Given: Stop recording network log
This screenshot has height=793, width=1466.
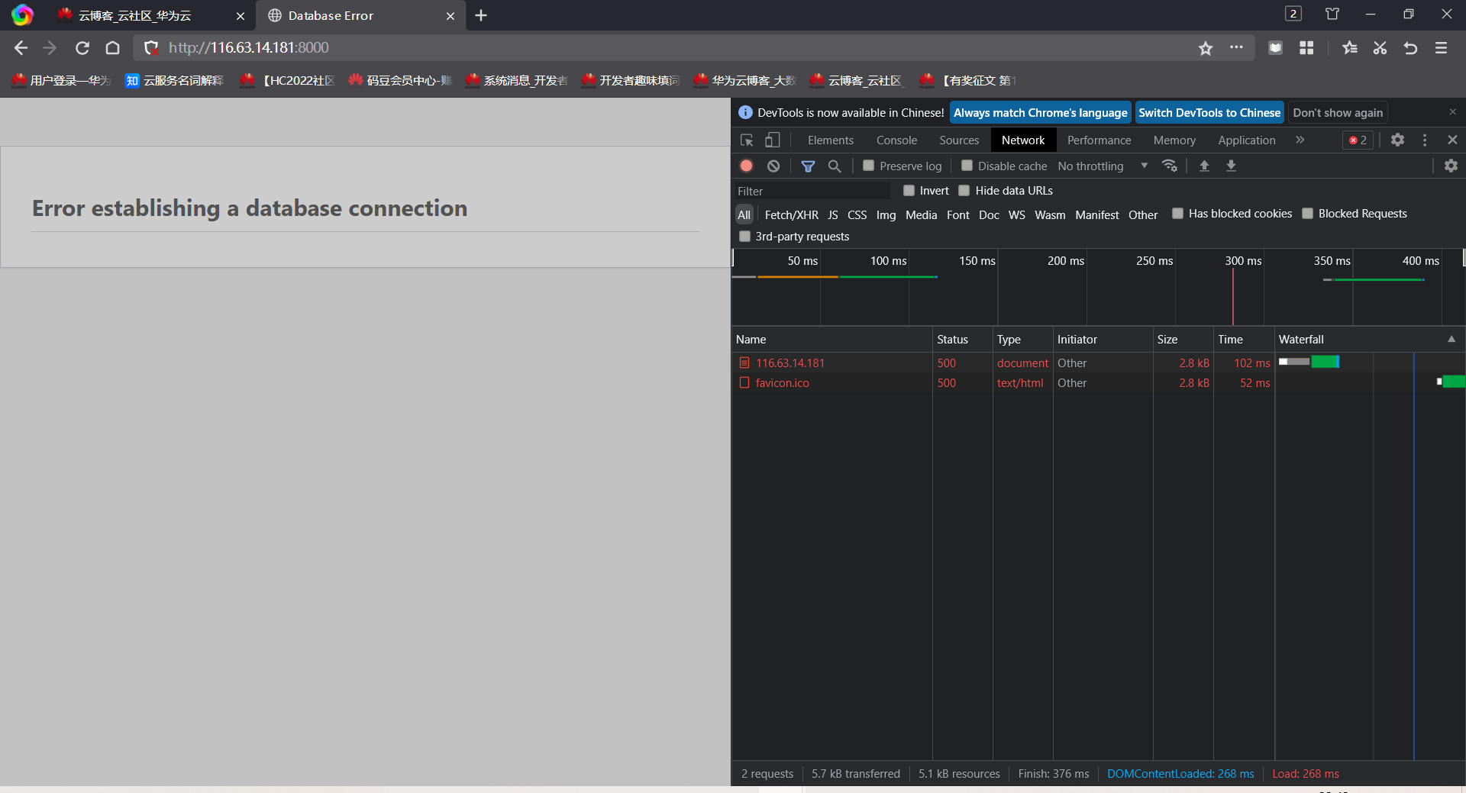Looking at the screenshot, I should 747,166.
